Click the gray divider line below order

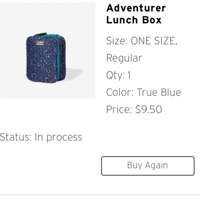coord(100,195)
